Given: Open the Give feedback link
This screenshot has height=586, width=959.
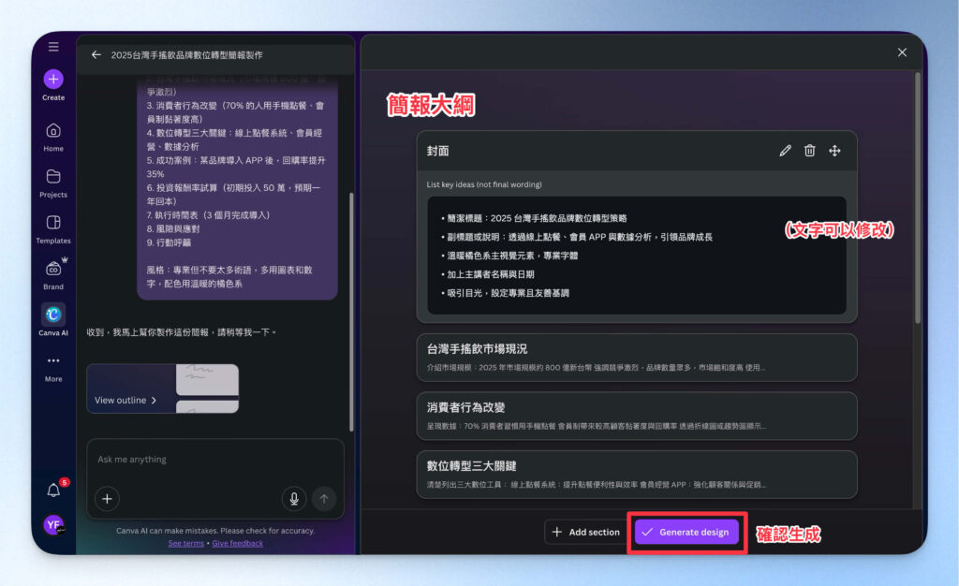Looking at the screenshot, I should pos(237,542).
